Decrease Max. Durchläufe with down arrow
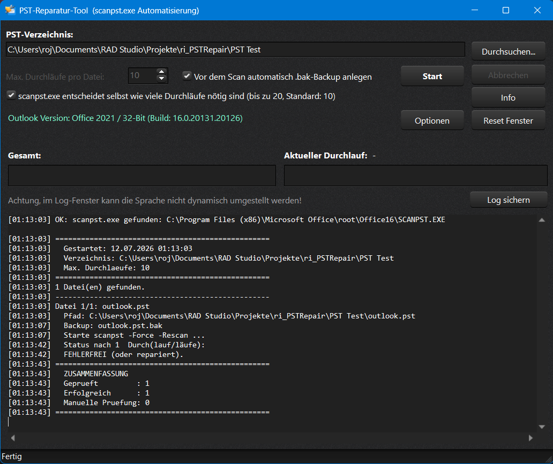 tap(161, 79)
